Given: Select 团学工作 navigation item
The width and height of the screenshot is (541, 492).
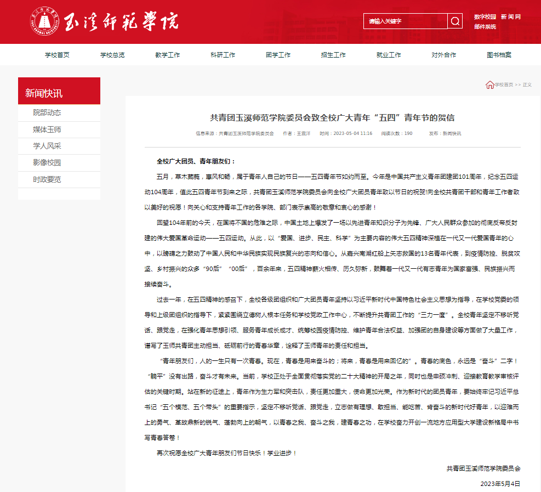Looking at the screenshot, I should [278, 55].
